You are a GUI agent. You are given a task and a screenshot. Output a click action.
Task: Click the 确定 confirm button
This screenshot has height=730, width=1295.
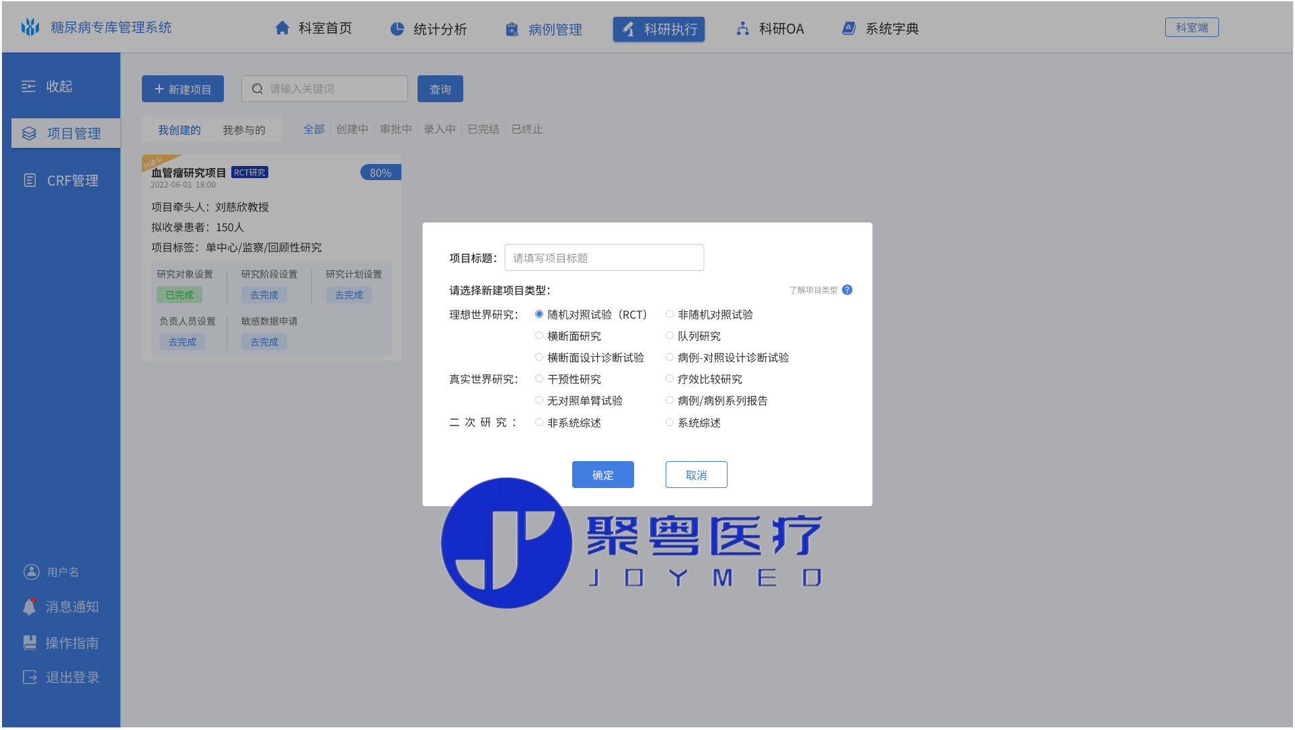pos(602,475)
